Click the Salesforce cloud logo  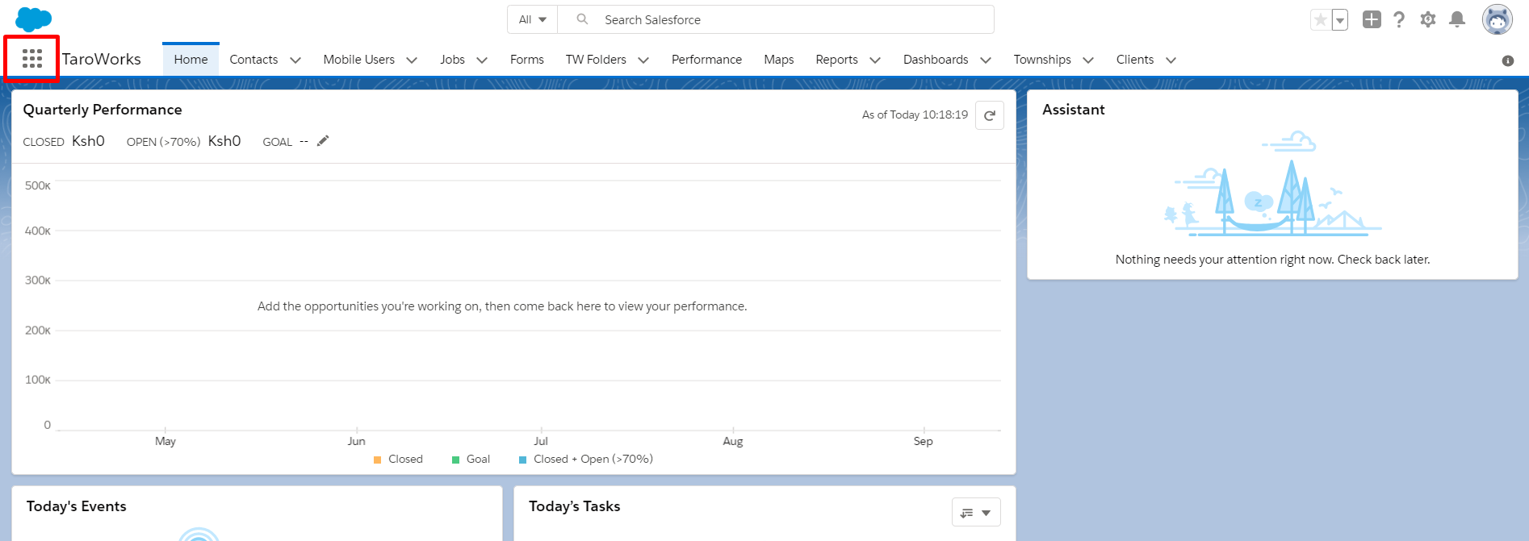(33, 19)
